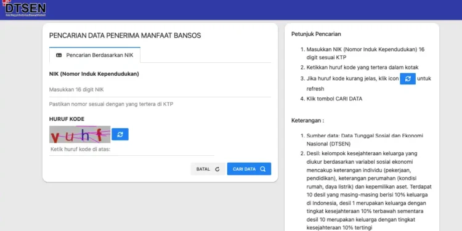Click the refresh icon in the instructions
The height and width of the screenshot is (231, 462).
[408, 79]
